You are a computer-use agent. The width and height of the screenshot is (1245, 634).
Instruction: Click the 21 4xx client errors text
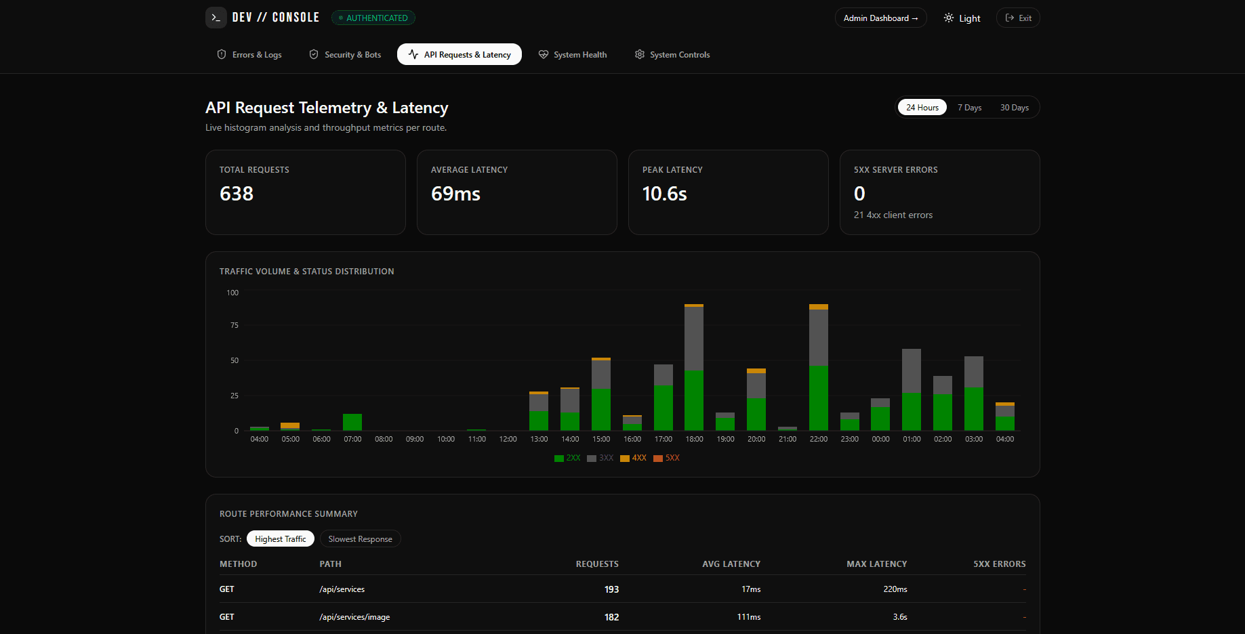tap(893, 215)
